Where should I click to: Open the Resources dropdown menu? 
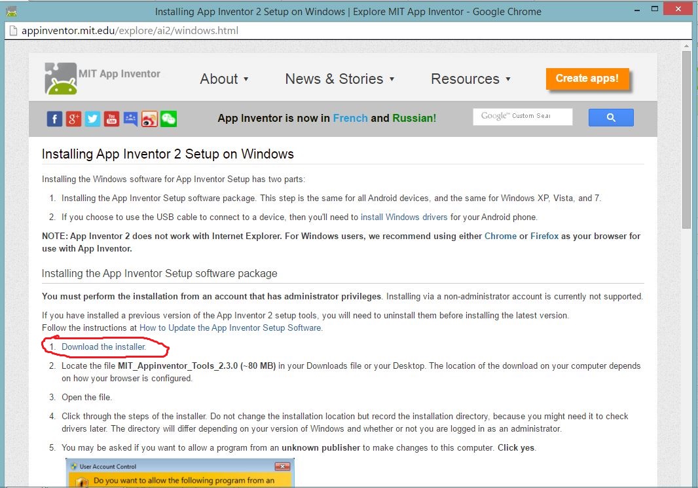[471, 79]
